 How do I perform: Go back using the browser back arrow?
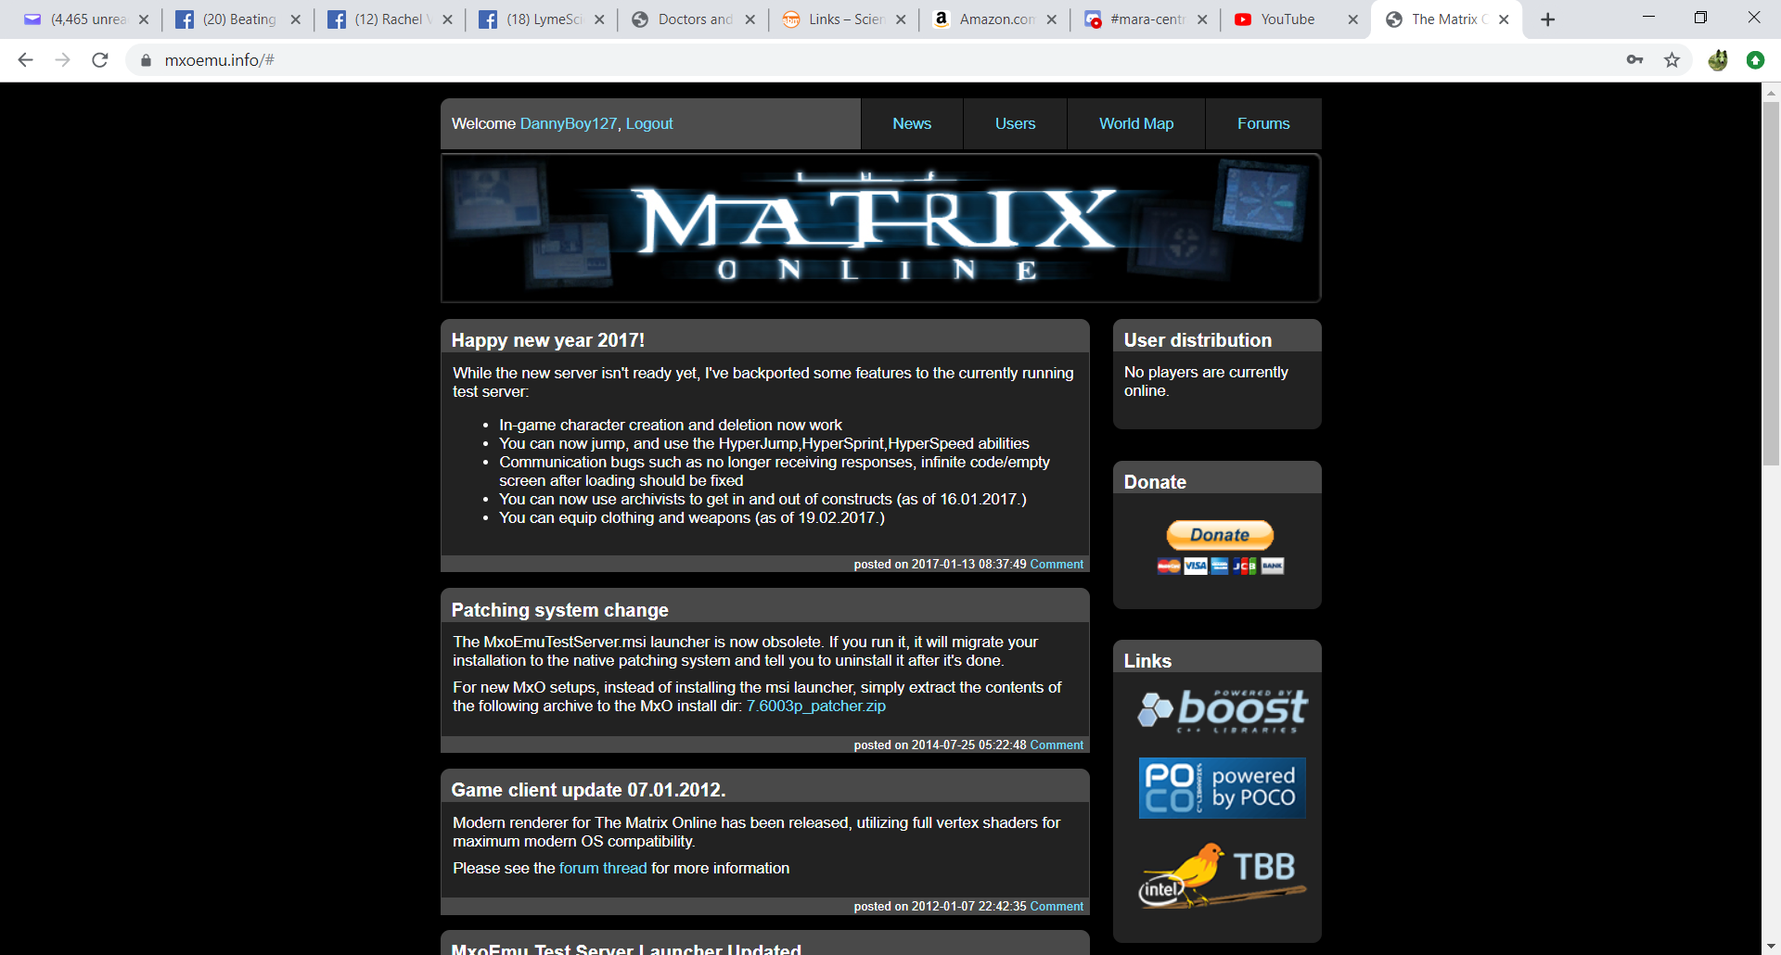(x=25, y=60)
